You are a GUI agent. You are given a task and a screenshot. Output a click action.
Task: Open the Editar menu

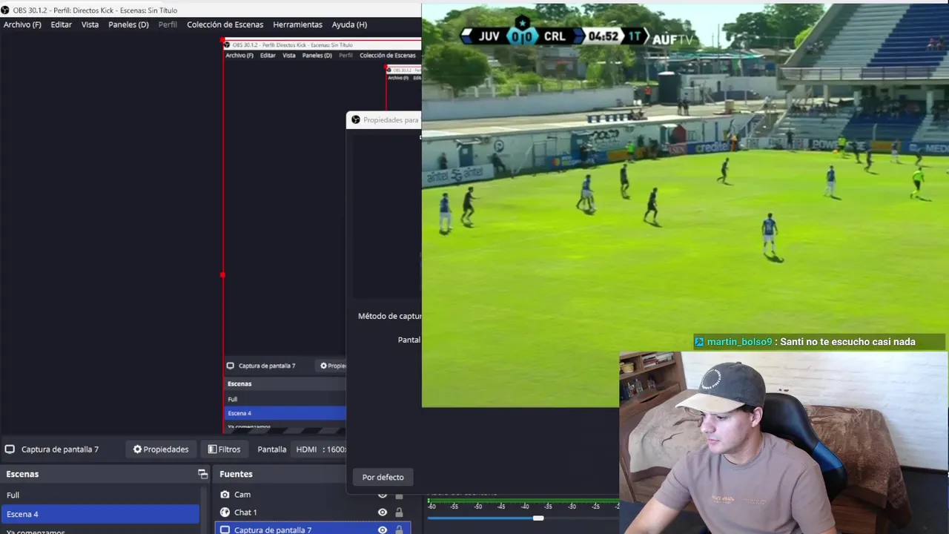tap(62, 24)
